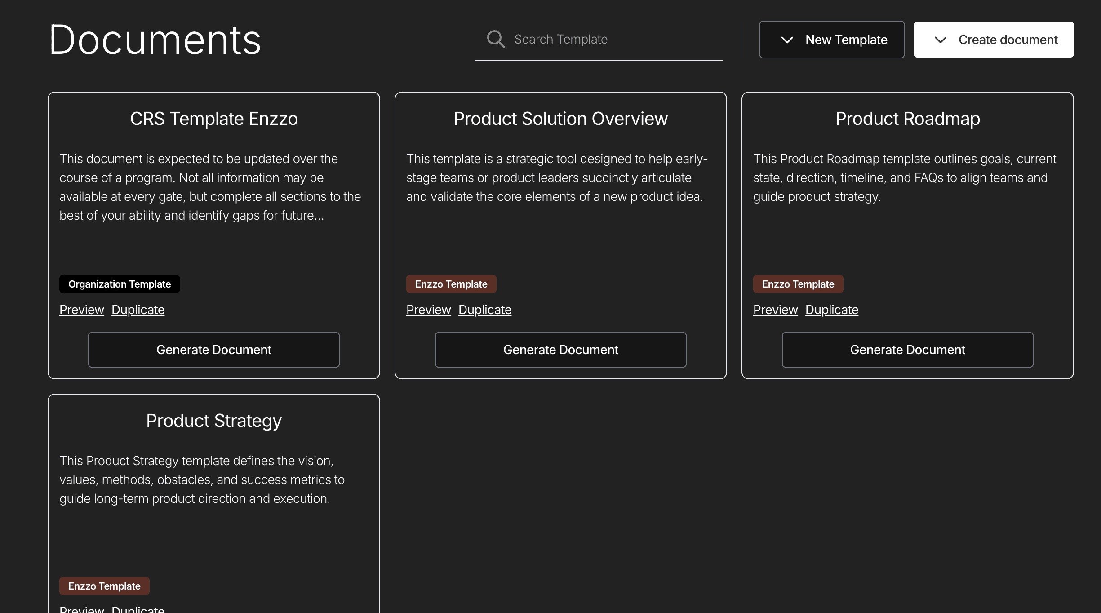Generate Document for Product Solution Overview
The width and height of the screenshot is (1101, 613).
[x=560, y=350]
